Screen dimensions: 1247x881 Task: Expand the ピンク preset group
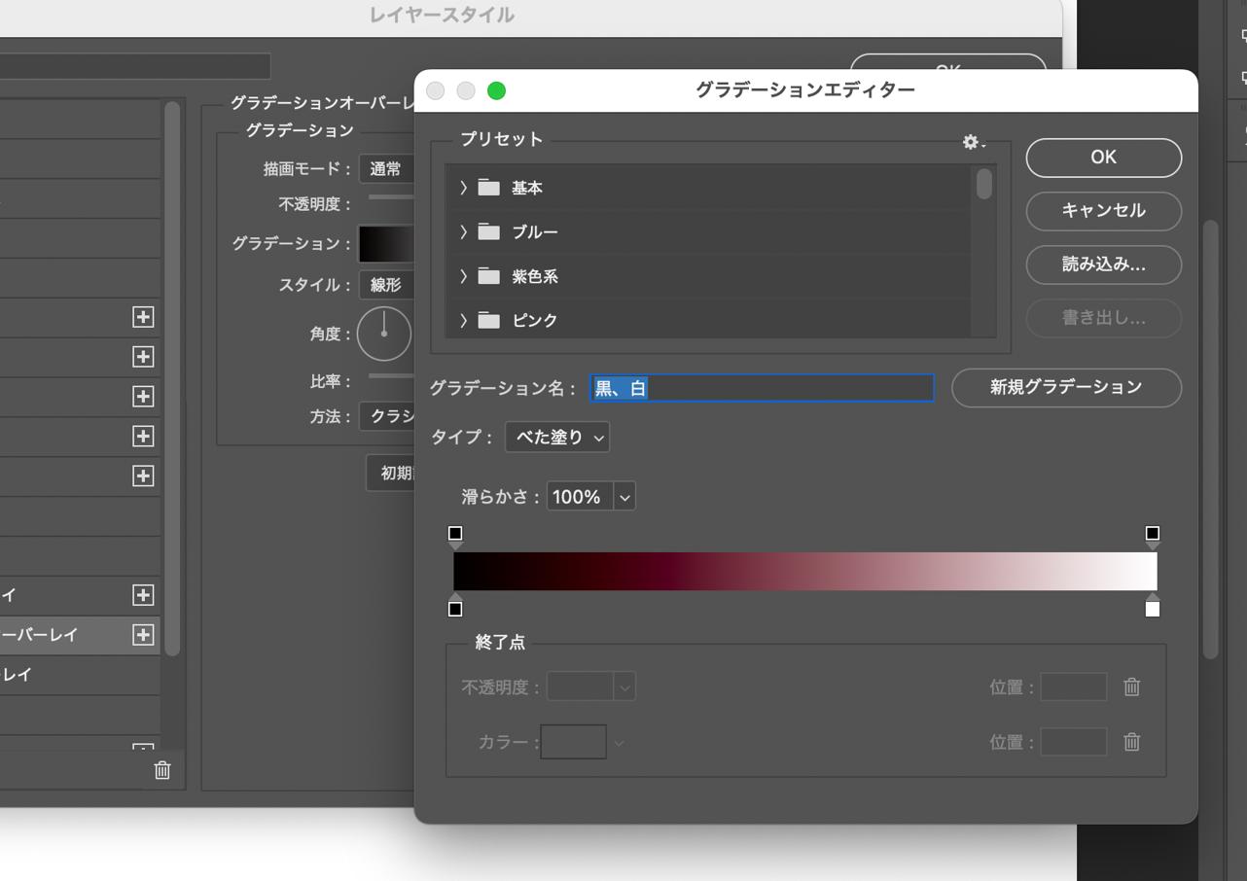click(462, 320)
